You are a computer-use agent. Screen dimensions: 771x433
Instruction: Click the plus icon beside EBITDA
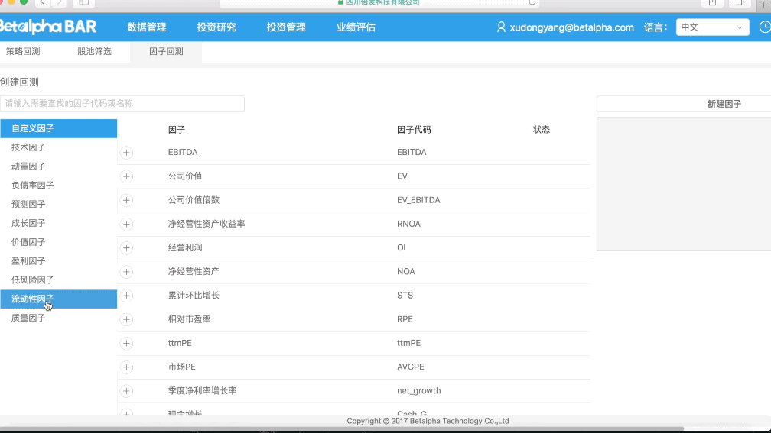click(127, 153)
